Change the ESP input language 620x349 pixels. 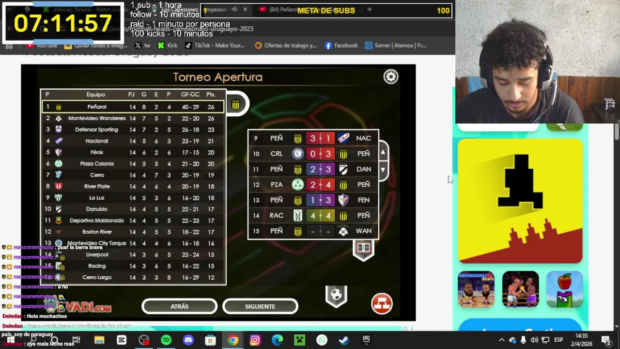pos(558,340)
